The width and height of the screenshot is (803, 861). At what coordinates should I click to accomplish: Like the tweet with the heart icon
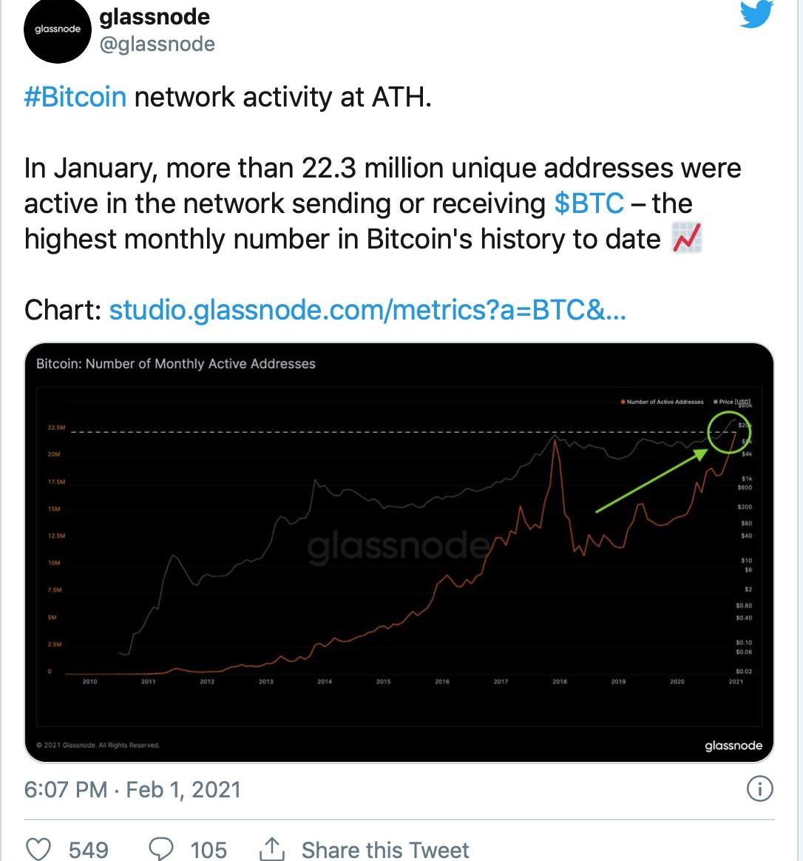click(x=38, y=848)
